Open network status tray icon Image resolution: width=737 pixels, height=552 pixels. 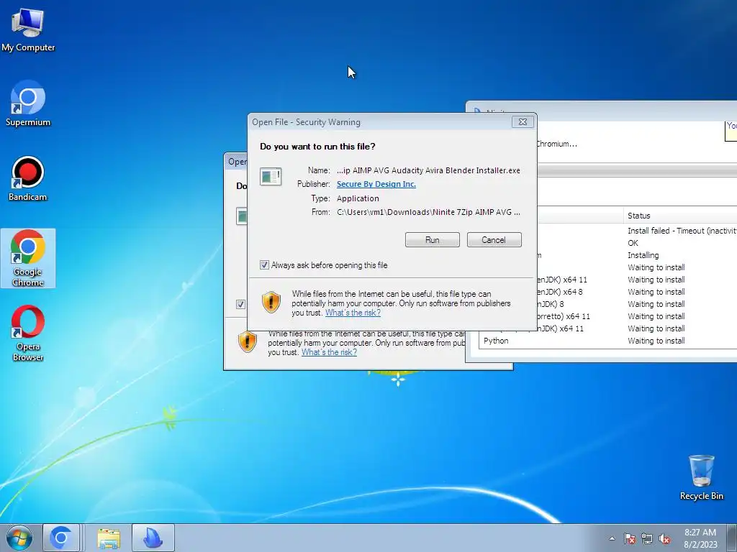647,538
